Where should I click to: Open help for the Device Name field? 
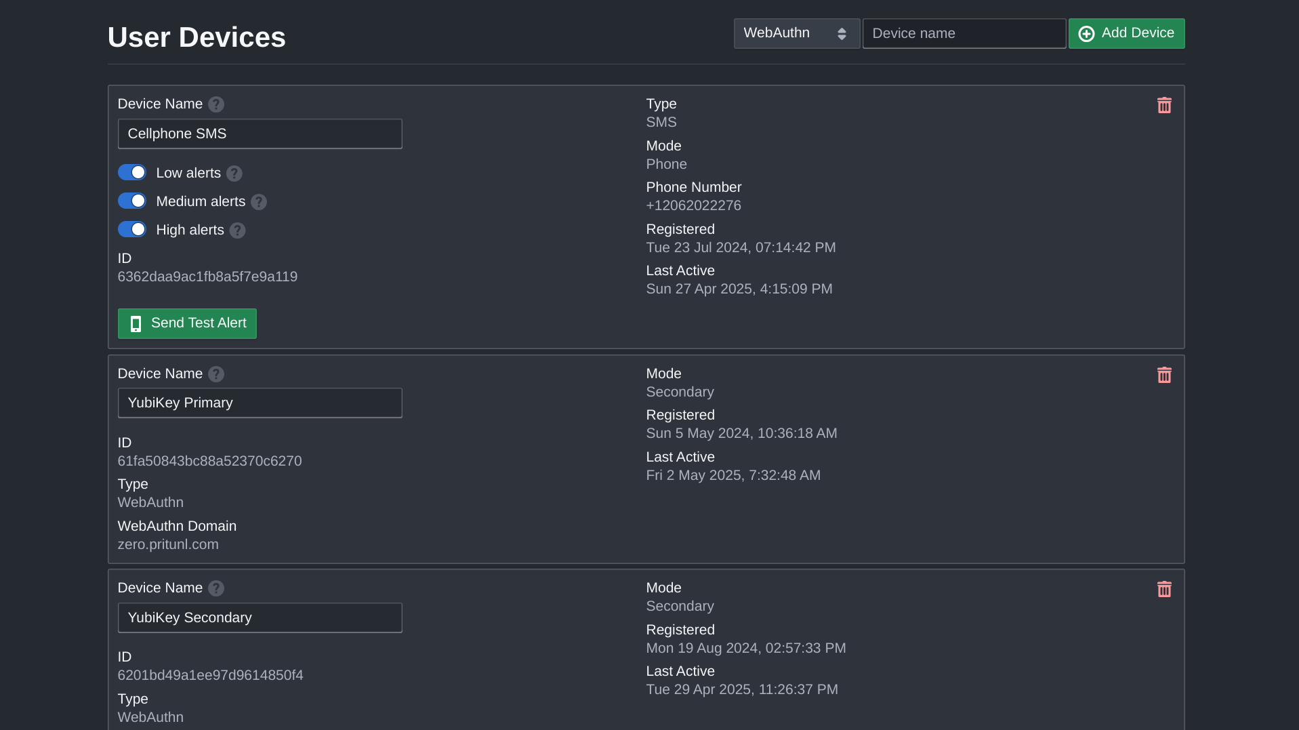pyautogui.click(x=216, y=104)
